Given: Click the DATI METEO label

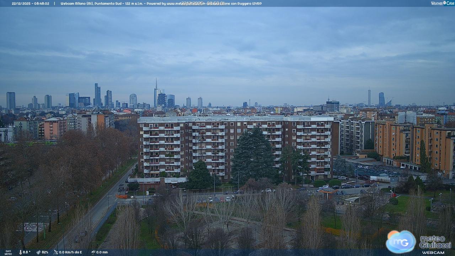Looking at the screenshot, I should tap(8, 252).
